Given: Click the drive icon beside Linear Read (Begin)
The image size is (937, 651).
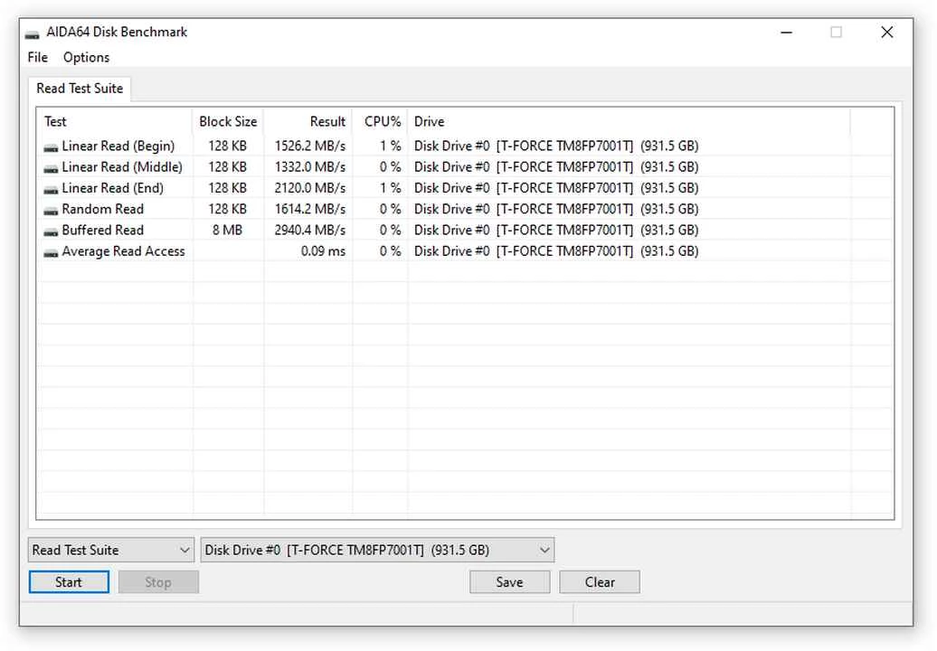Looking at the screenshot, I should tap(51, 146).
